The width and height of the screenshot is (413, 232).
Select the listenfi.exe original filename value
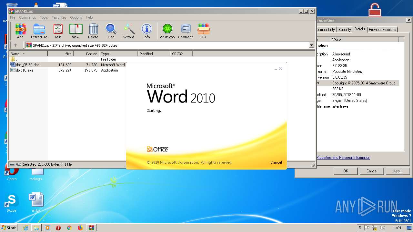click(x=340, y=106)
